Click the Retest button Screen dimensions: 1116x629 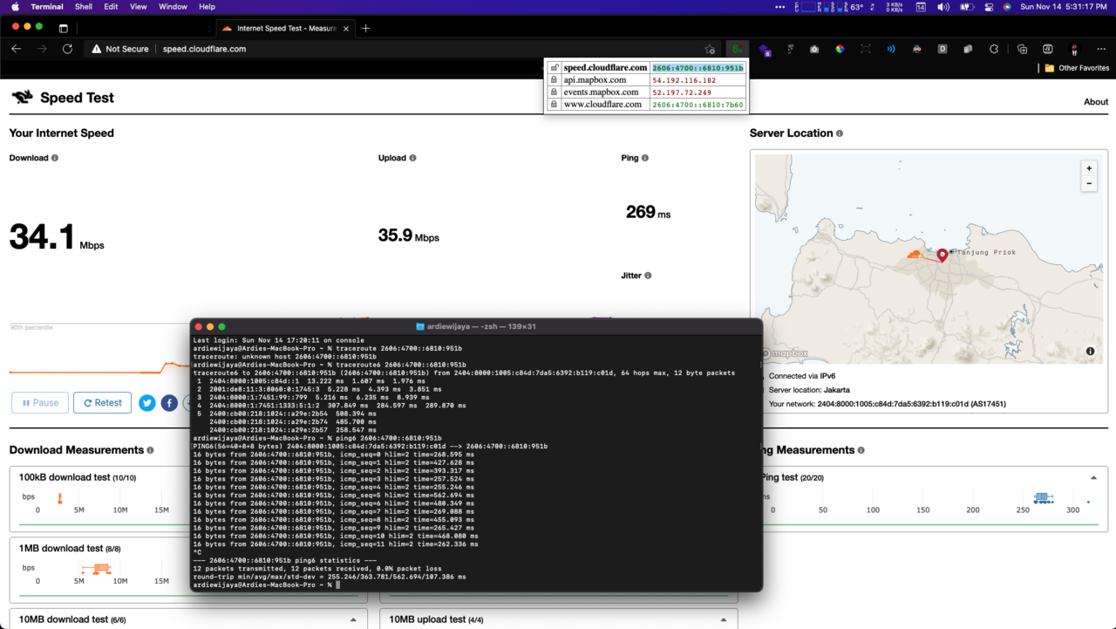click(x=102, y=403)
